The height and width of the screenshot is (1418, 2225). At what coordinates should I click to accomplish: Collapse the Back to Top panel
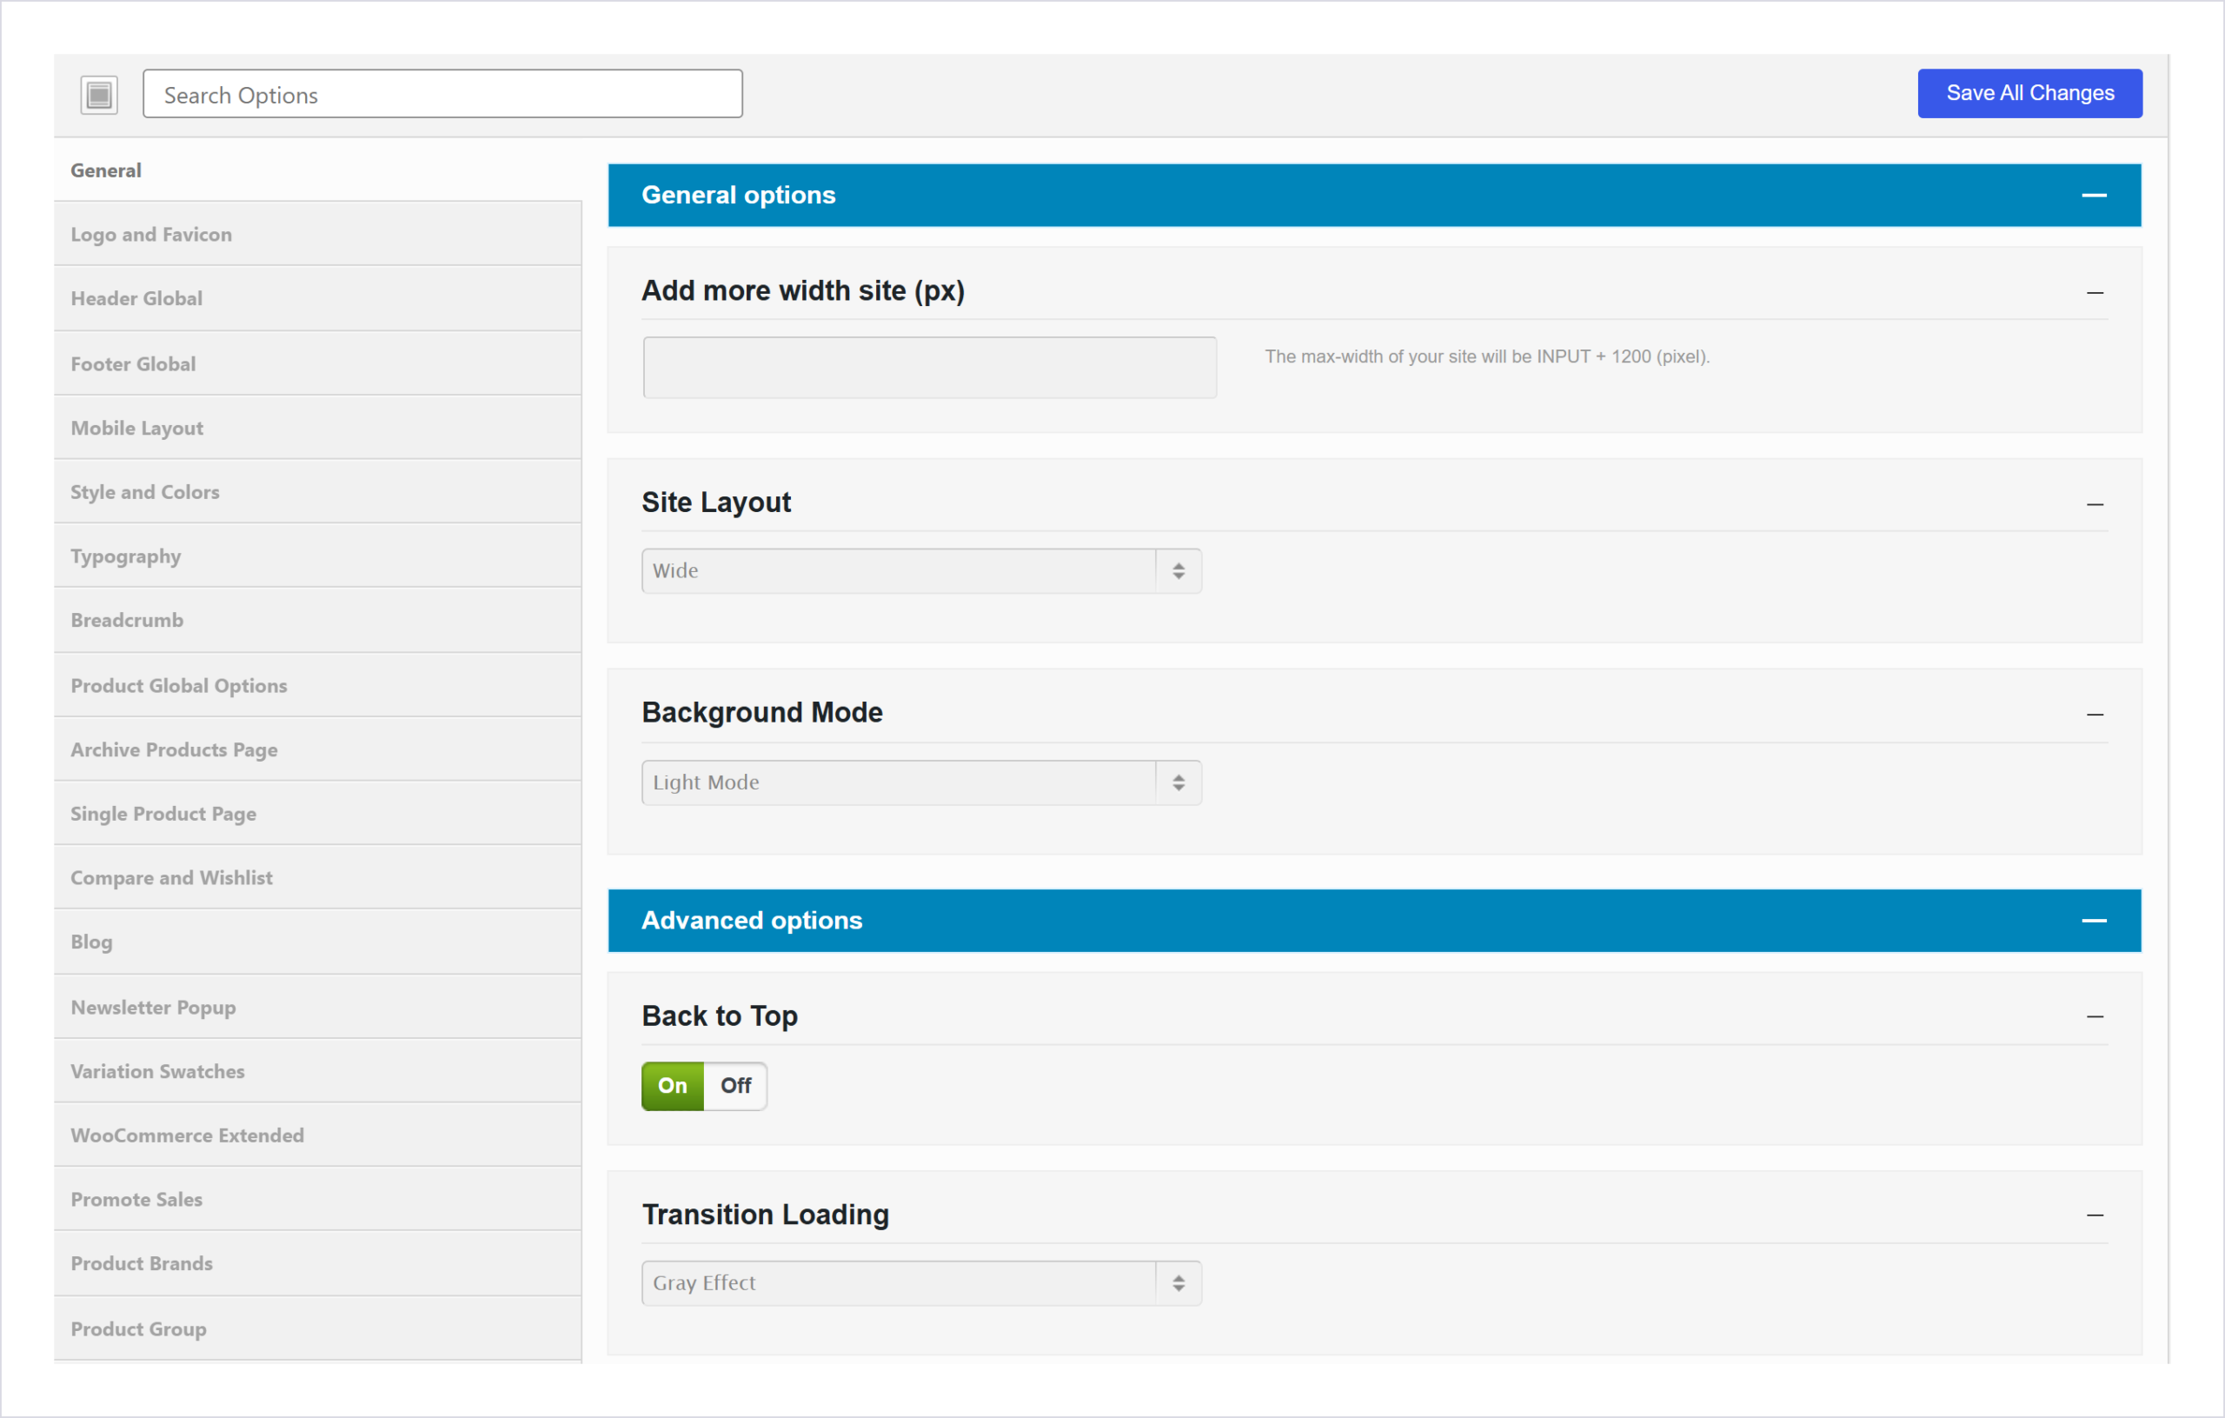2095,1017
